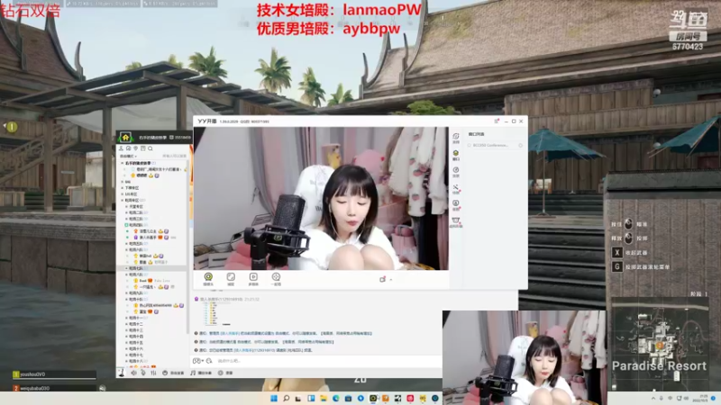Select the 吃鸡五队 sub-channel
This screenshot has width=721, height=405.
(x=136, y=243)
